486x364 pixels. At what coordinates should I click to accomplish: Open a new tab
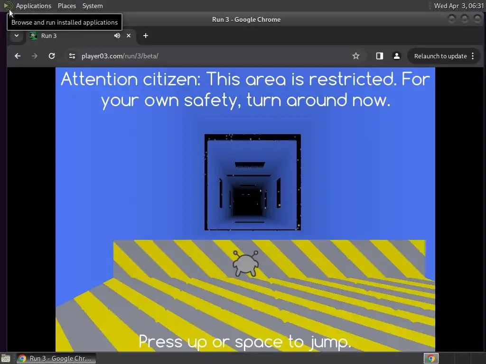(x=146, y=36)
